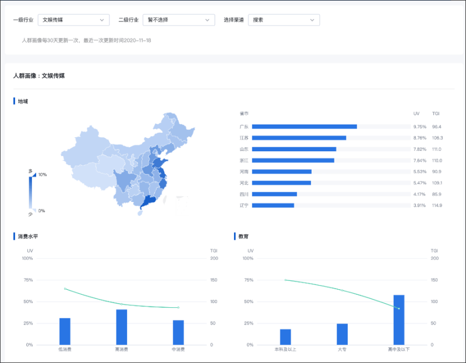Click the 本科及以上 bar in the education chart

pyautogui.click(x=285, y=337)
